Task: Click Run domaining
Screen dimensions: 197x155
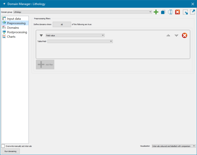Action: pyautogui.click(x=10, y=151)
